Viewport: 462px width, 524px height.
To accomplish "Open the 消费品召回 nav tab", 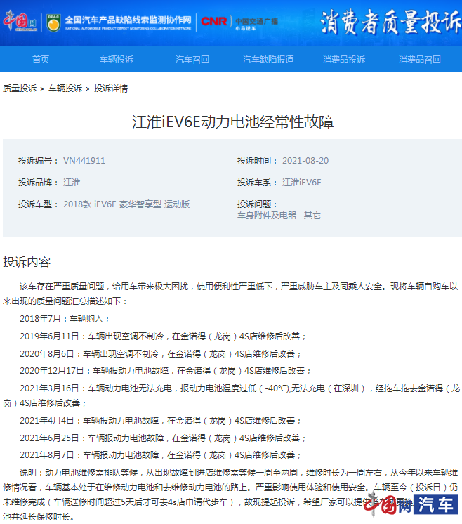I will pos(420,60).
